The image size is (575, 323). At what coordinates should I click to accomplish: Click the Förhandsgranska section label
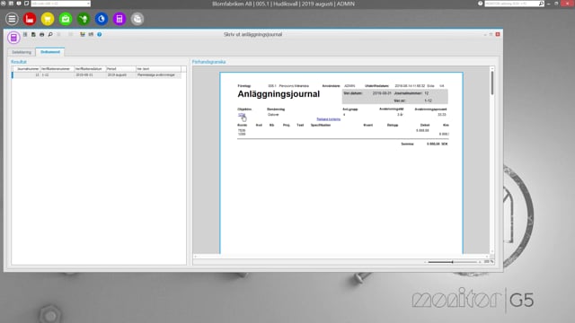coord(208,62)
